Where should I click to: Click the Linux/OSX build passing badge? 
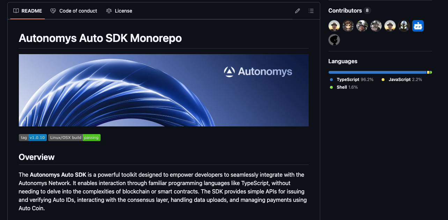[74, 137]
